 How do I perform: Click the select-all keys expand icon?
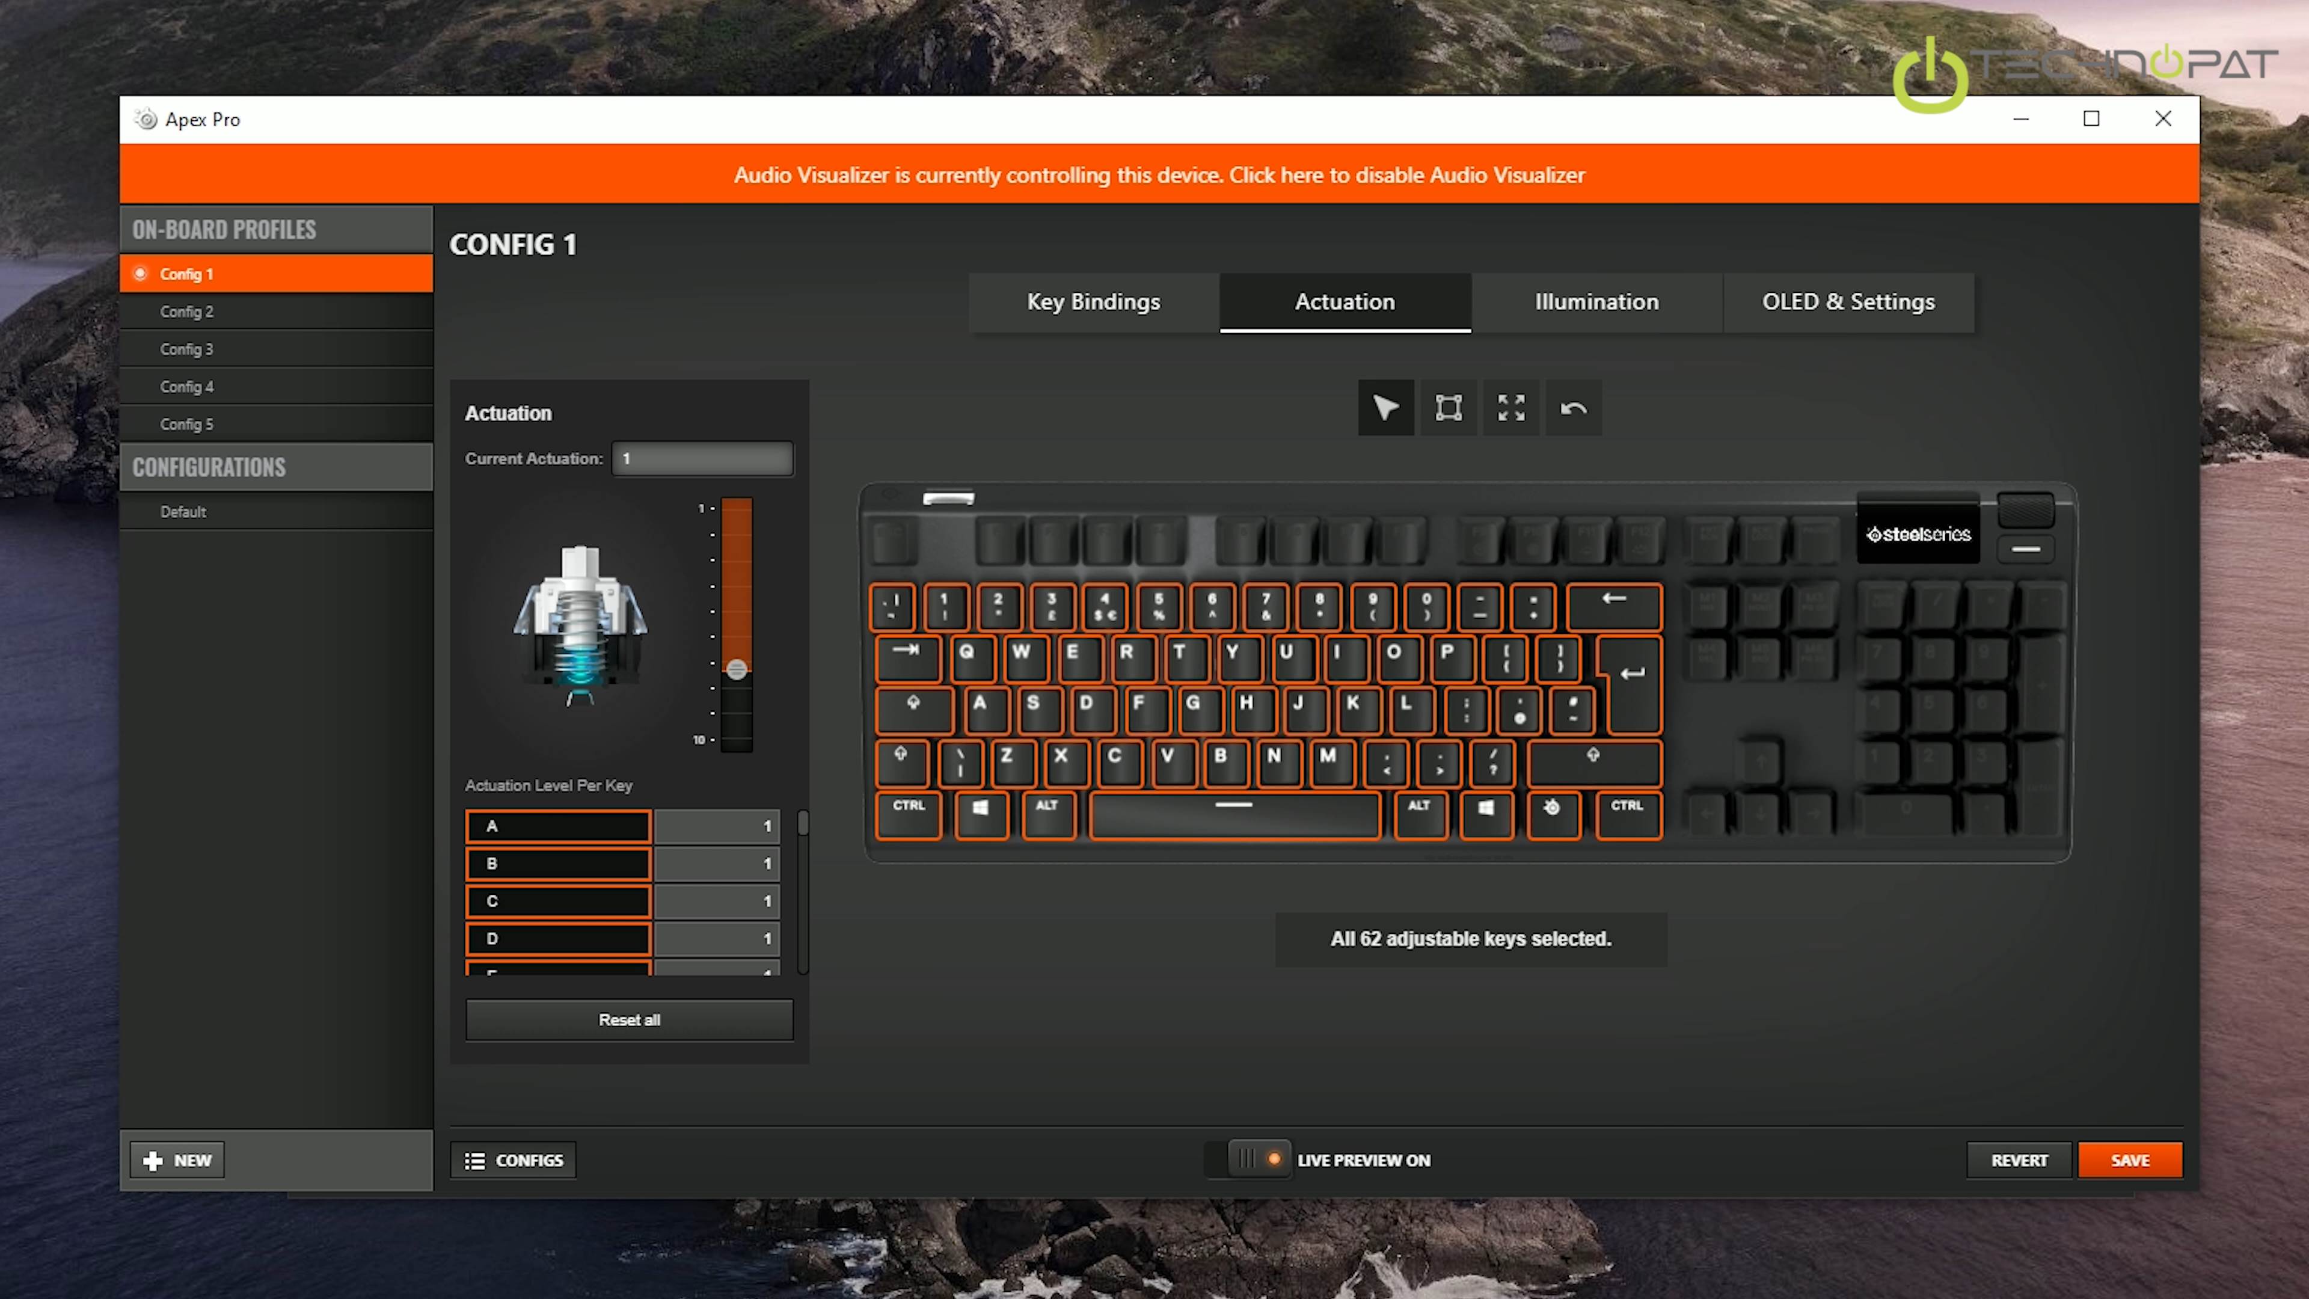click(x=1511, y=408)
